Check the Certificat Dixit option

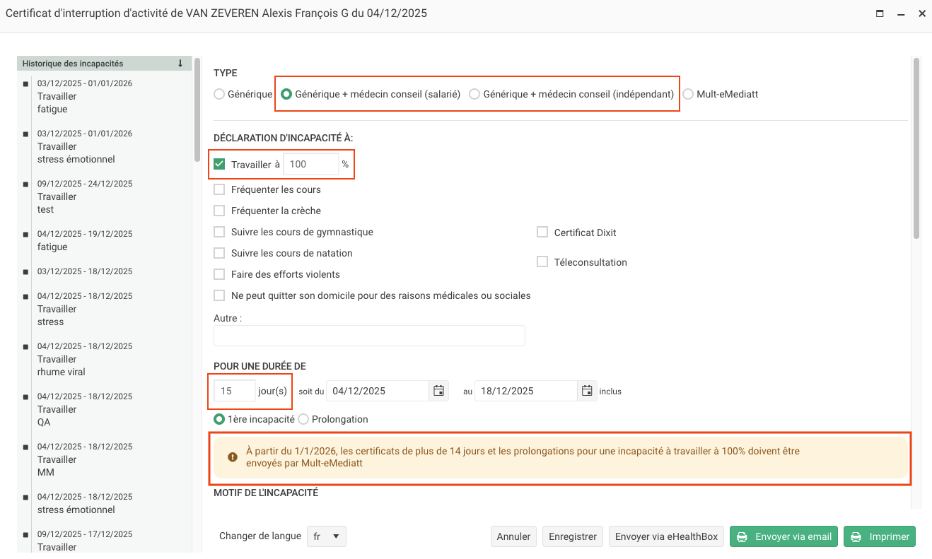coord(542,233)
